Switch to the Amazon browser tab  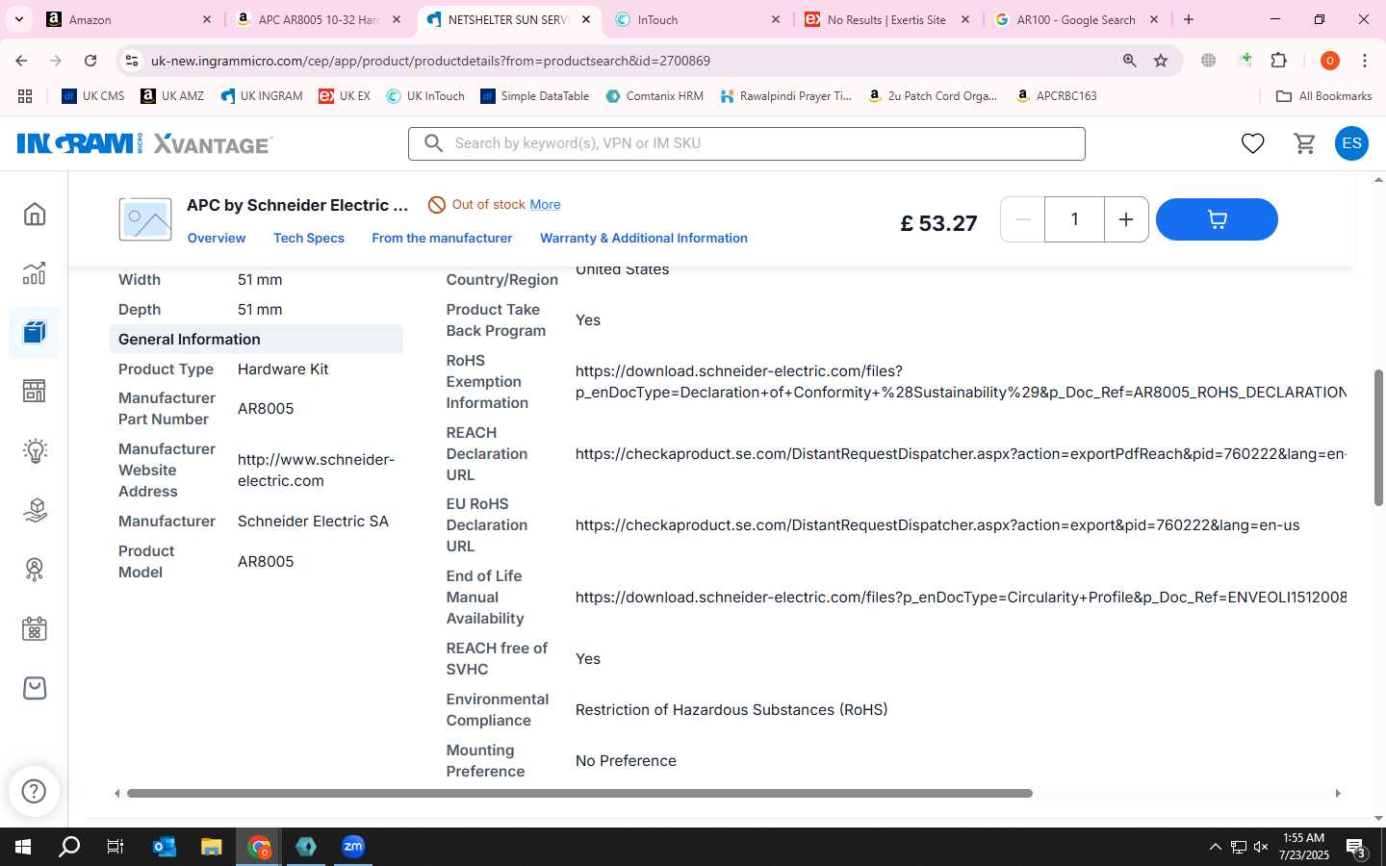point(130,19)
